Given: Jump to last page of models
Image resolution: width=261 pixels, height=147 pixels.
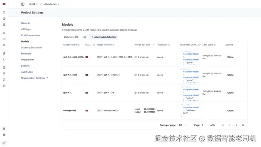Looking at the screenshot, I should coord(243,125).
